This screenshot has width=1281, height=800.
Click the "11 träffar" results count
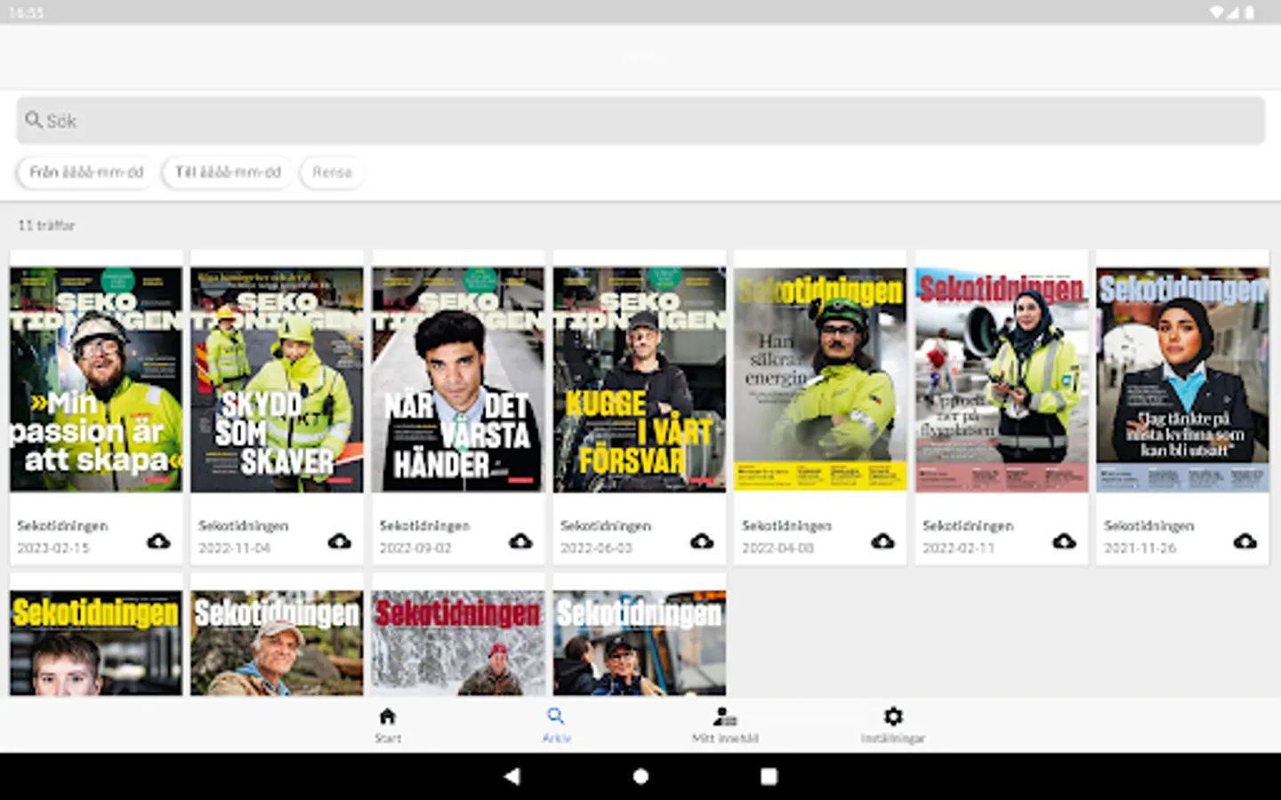point(46,226)
